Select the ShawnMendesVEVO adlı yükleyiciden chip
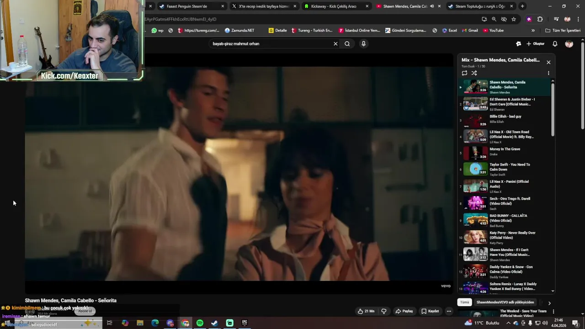 coord(505,302)
